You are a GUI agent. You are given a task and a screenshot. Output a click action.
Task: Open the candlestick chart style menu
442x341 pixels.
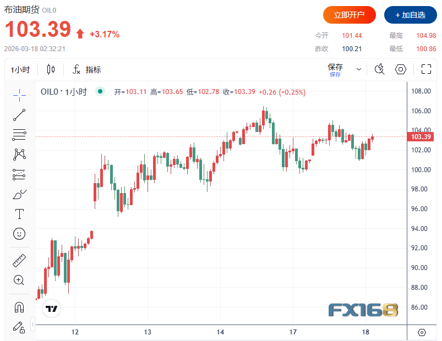(x=51, y=70)
